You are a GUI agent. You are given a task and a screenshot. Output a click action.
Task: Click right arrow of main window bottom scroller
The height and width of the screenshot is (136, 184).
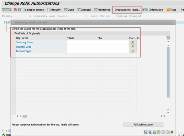point(6,131)
